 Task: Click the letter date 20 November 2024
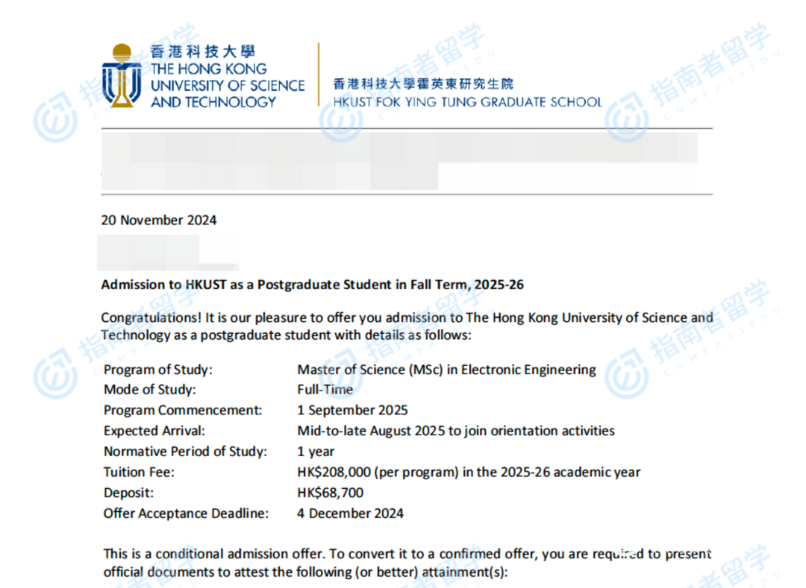tap(159, 220)
